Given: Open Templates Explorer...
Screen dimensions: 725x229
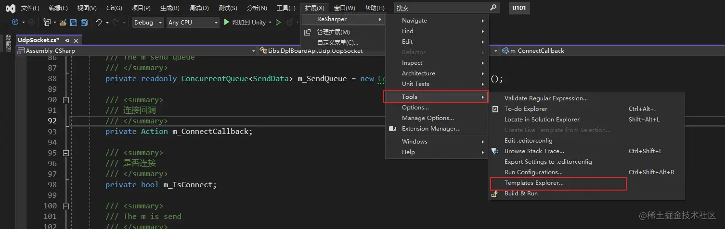Looking at the screenshot, I should (x=586, y=183).
